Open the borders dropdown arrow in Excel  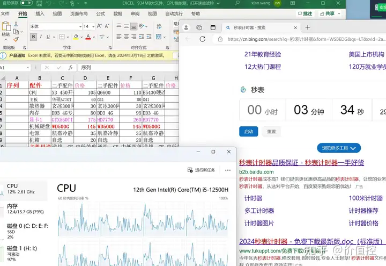(x=68, y=37)
